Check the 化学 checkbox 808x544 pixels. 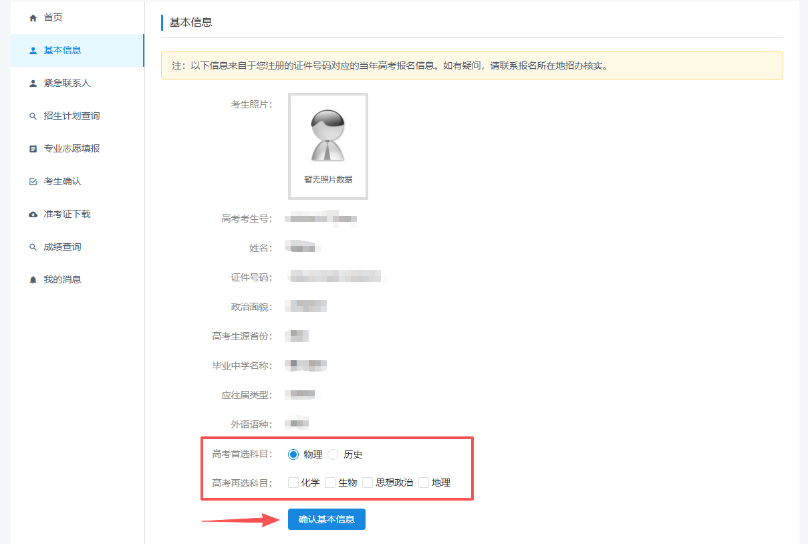293,483
